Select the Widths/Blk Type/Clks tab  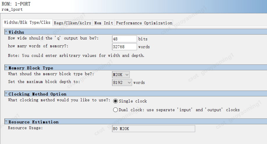click(x=27, y=22)
